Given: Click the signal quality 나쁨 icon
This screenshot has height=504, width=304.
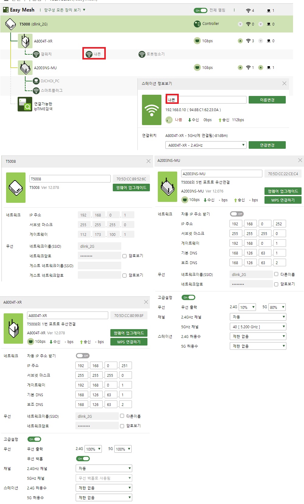Looking at the screenshot, I should click(169, 120).
